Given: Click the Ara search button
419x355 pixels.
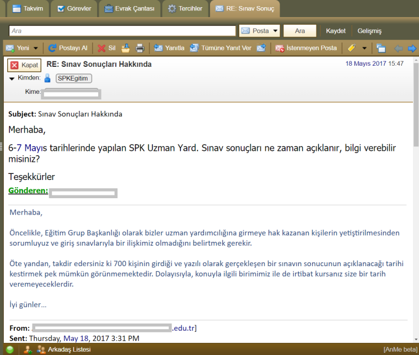Looking at the screenshot, I should (300, 31).
